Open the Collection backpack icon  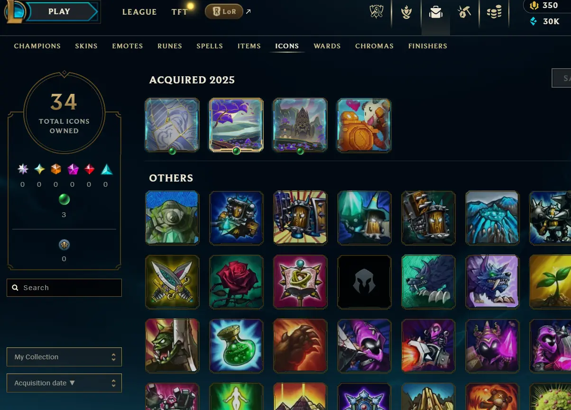pyautogui.click(x=435, y=12)
